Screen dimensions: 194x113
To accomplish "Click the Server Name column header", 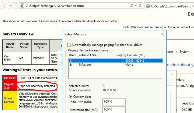I will pos(10,46).
